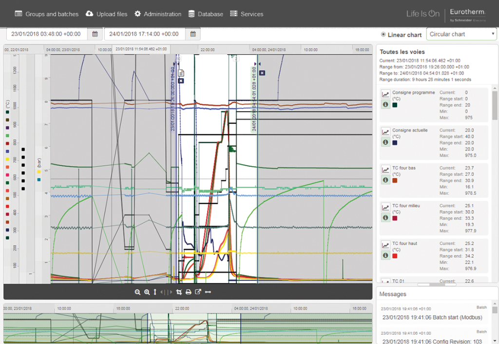This screenshot has width=499, height=344.
Task: Select the zoom out magnifier tool
Action: click(138, 292)
